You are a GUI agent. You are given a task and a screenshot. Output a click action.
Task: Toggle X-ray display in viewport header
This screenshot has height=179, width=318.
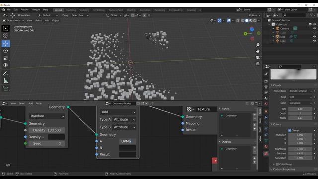pyautogui.click(x=238, y=21)
